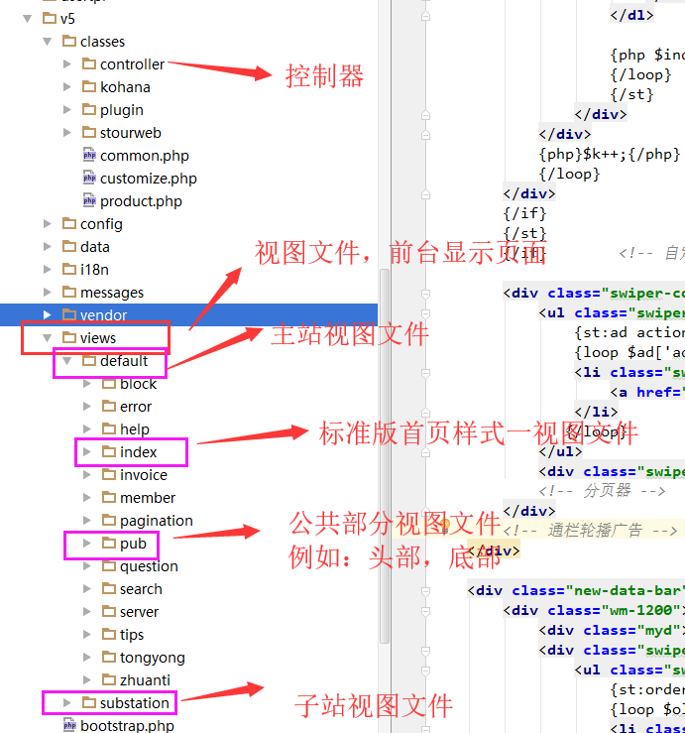Select the index folder under default
The image size is (685, 733).
pyautogui.click(x=138, y=452)
